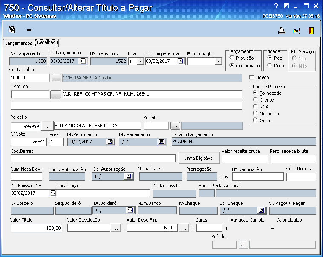Open the Projeto lookup button

175,126
